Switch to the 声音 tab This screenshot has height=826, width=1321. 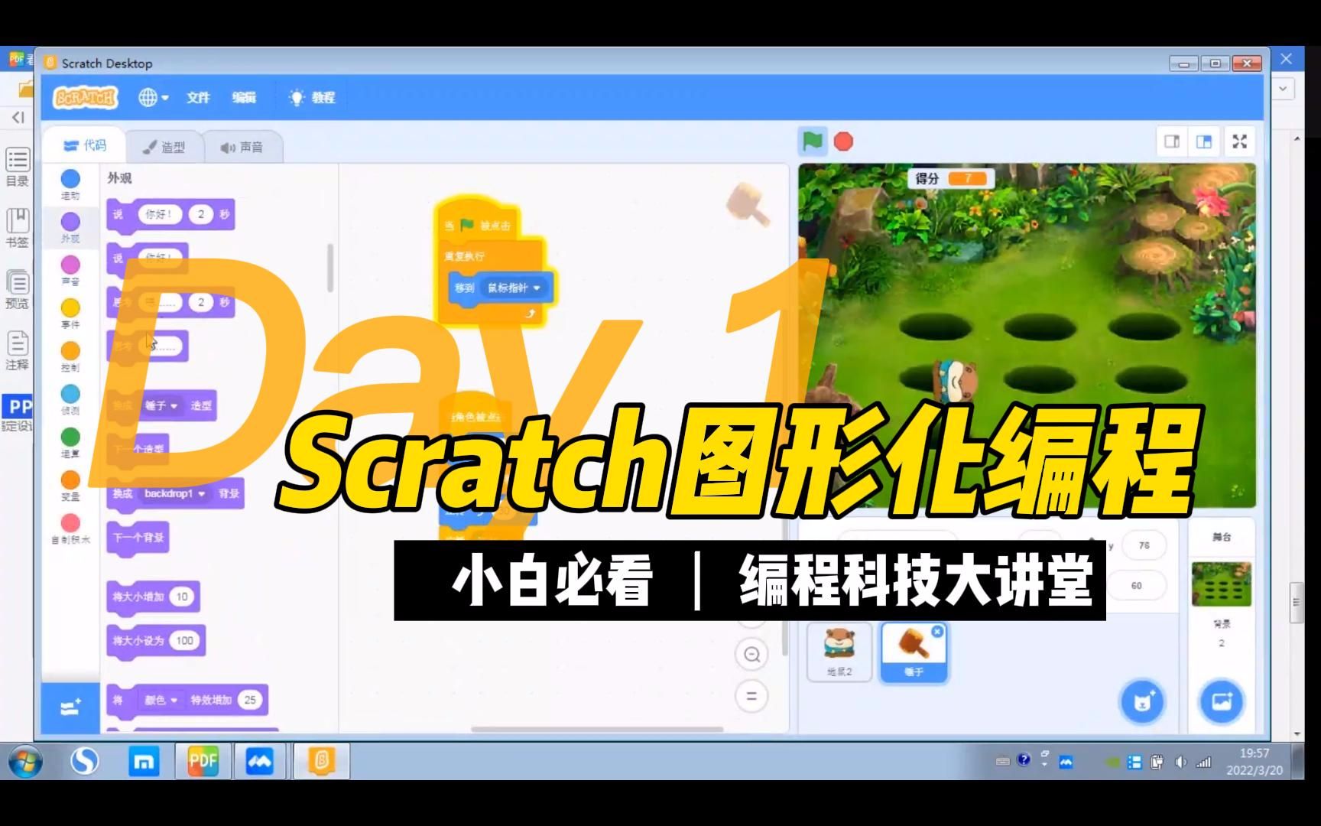point(243,147)
